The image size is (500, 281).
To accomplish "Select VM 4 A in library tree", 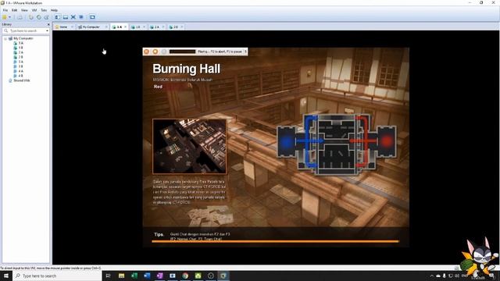I will pos(18,71).
